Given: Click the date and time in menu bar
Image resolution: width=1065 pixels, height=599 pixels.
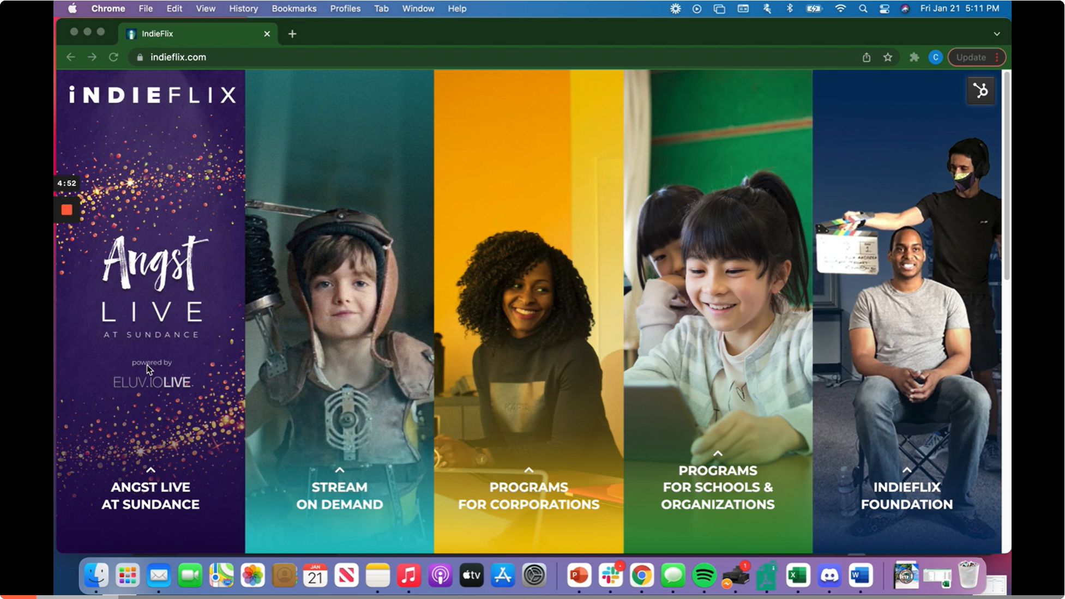Looking at the screenshot, I should 960,8.
